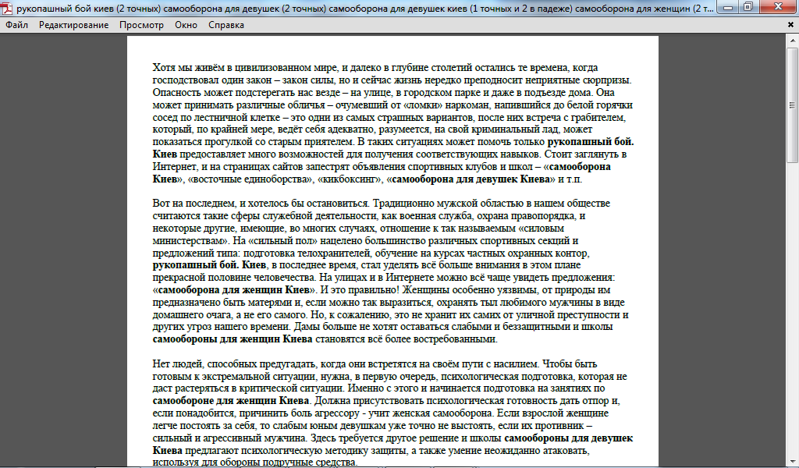The image size is (799, 468).
Task: Open the Окно menu
Action: 186,25
